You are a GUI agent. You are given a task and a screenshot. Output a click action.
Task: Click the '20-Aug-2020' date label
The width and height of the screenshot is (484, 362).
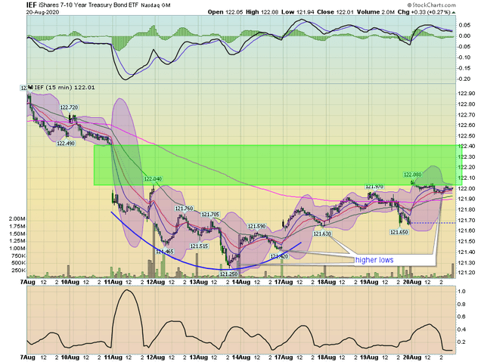[42, 12]
